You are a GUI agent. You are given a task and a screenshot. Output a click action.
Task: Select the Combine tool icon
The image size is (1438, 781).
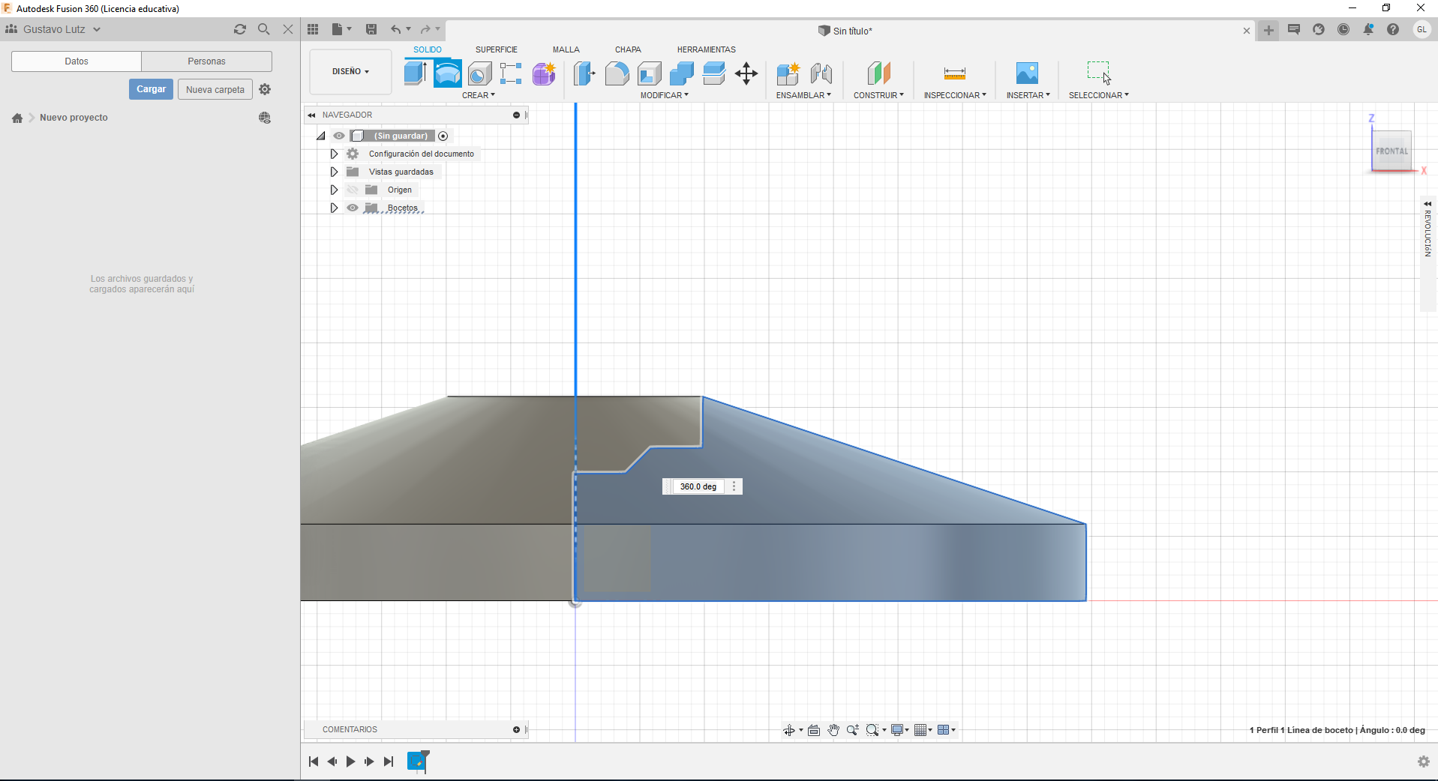click(x=682, y=73)
